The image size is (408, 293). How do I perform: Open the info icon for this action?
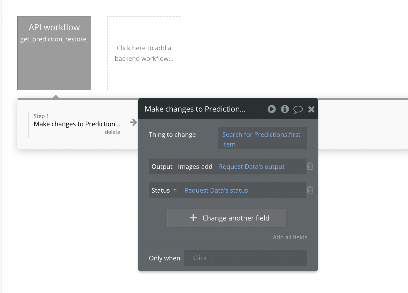point(285,109)
